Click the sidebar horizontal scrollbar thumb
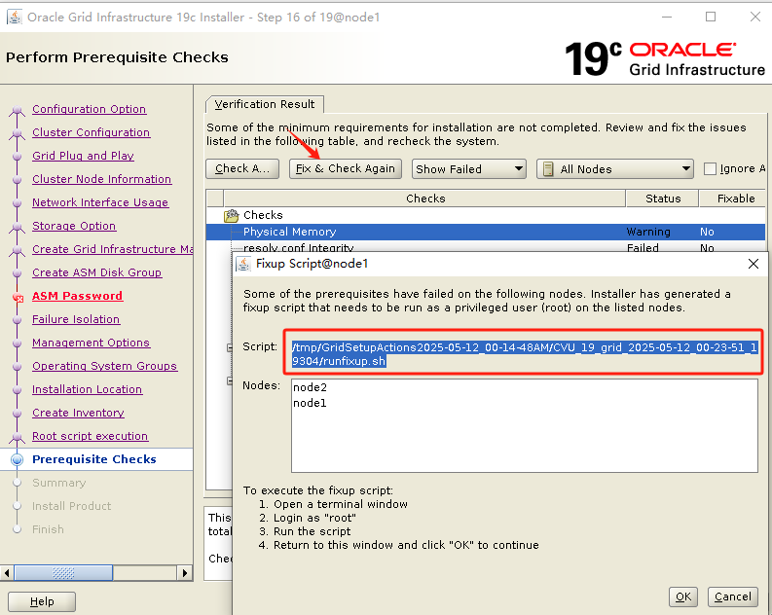The width and height of the screenshot is (772, 615). click(63, 573)
